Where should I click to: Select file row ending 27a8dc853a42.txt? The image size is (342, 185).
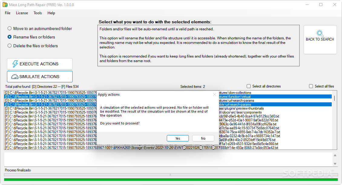pos(168,148)
